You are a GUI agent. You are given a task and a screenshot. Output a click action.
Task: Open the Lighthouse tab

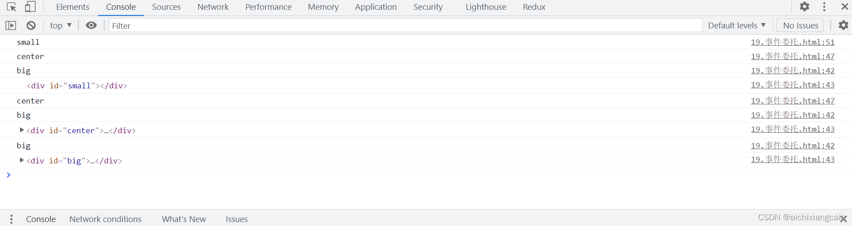pos(486,7)
